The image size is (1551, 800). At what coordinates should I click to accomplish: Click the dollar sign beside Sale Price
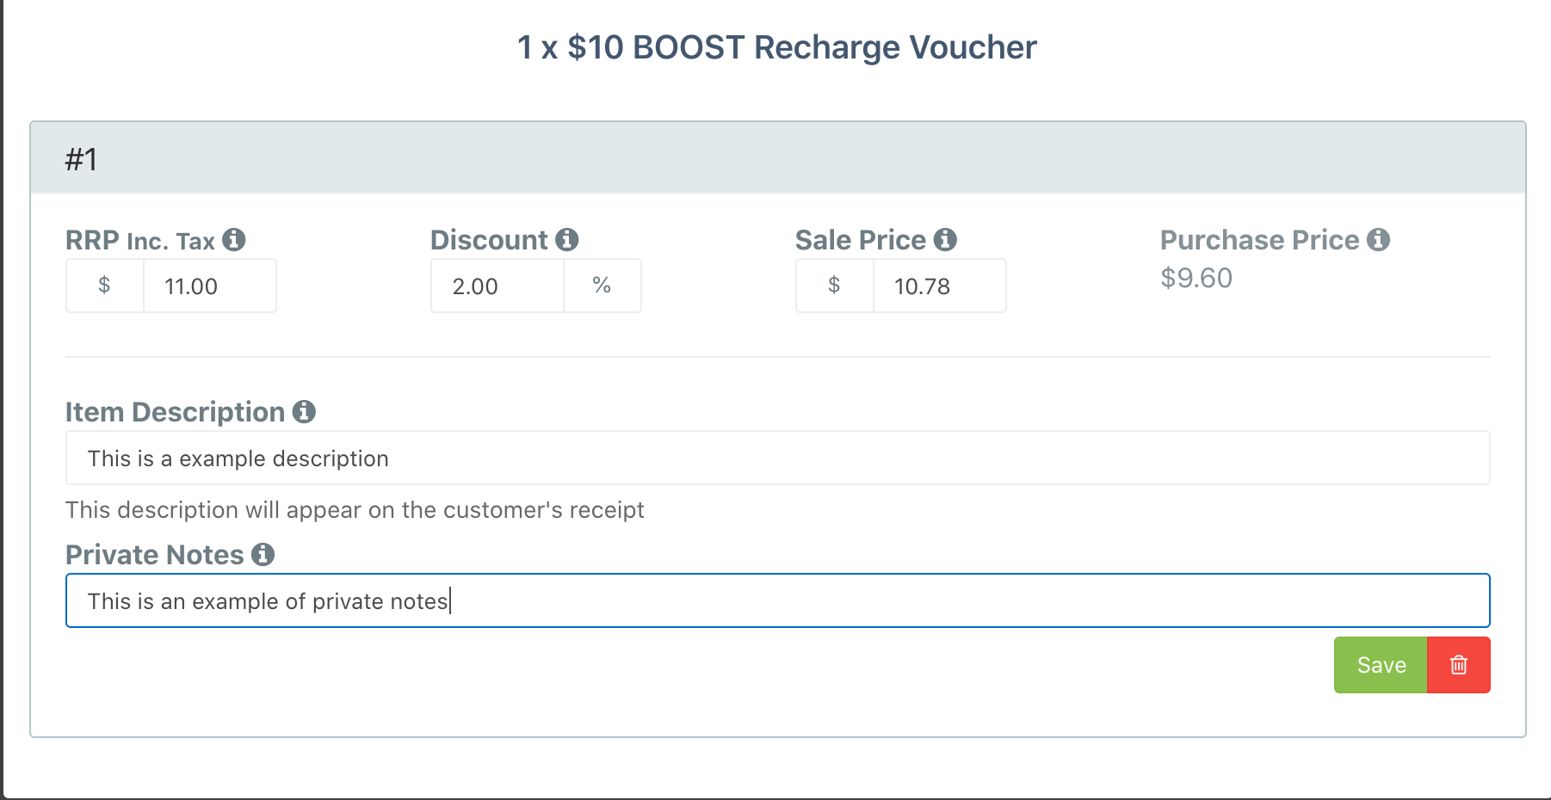click(x=835, y=286)
